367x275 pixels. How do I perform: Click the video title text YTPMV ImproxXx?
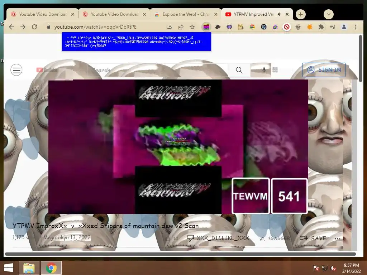click(x=106, y=226)
